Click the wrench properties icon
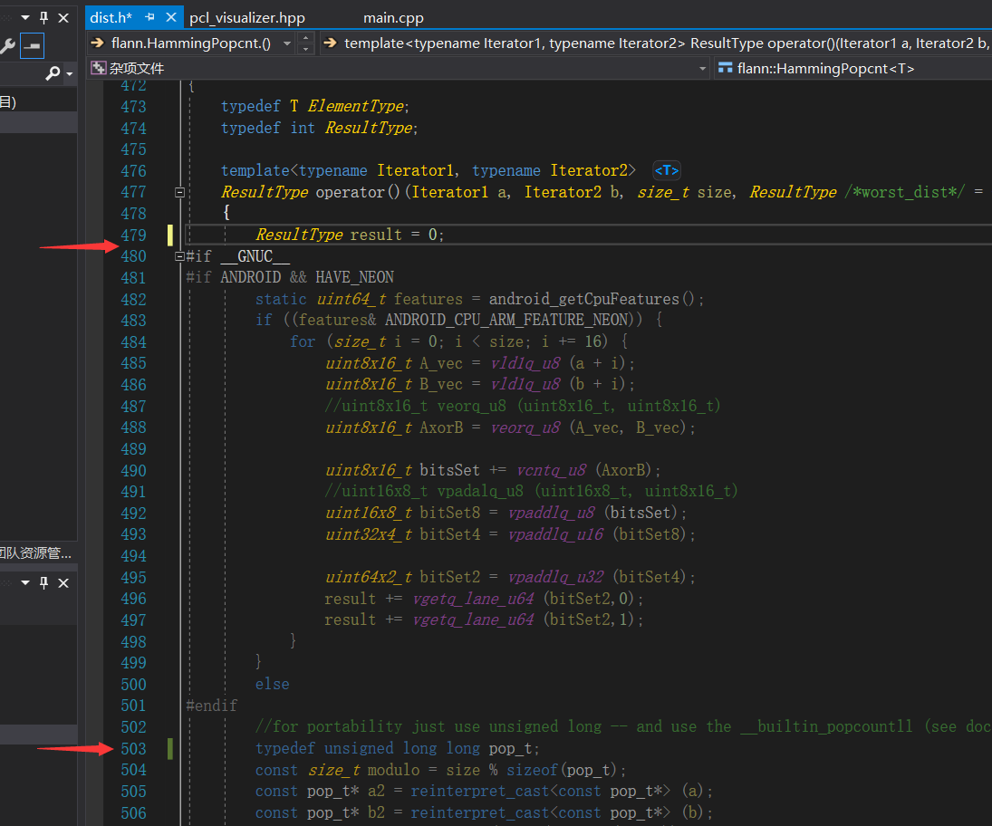This screenshot has width=992, height=826. [x=7, y=45]
